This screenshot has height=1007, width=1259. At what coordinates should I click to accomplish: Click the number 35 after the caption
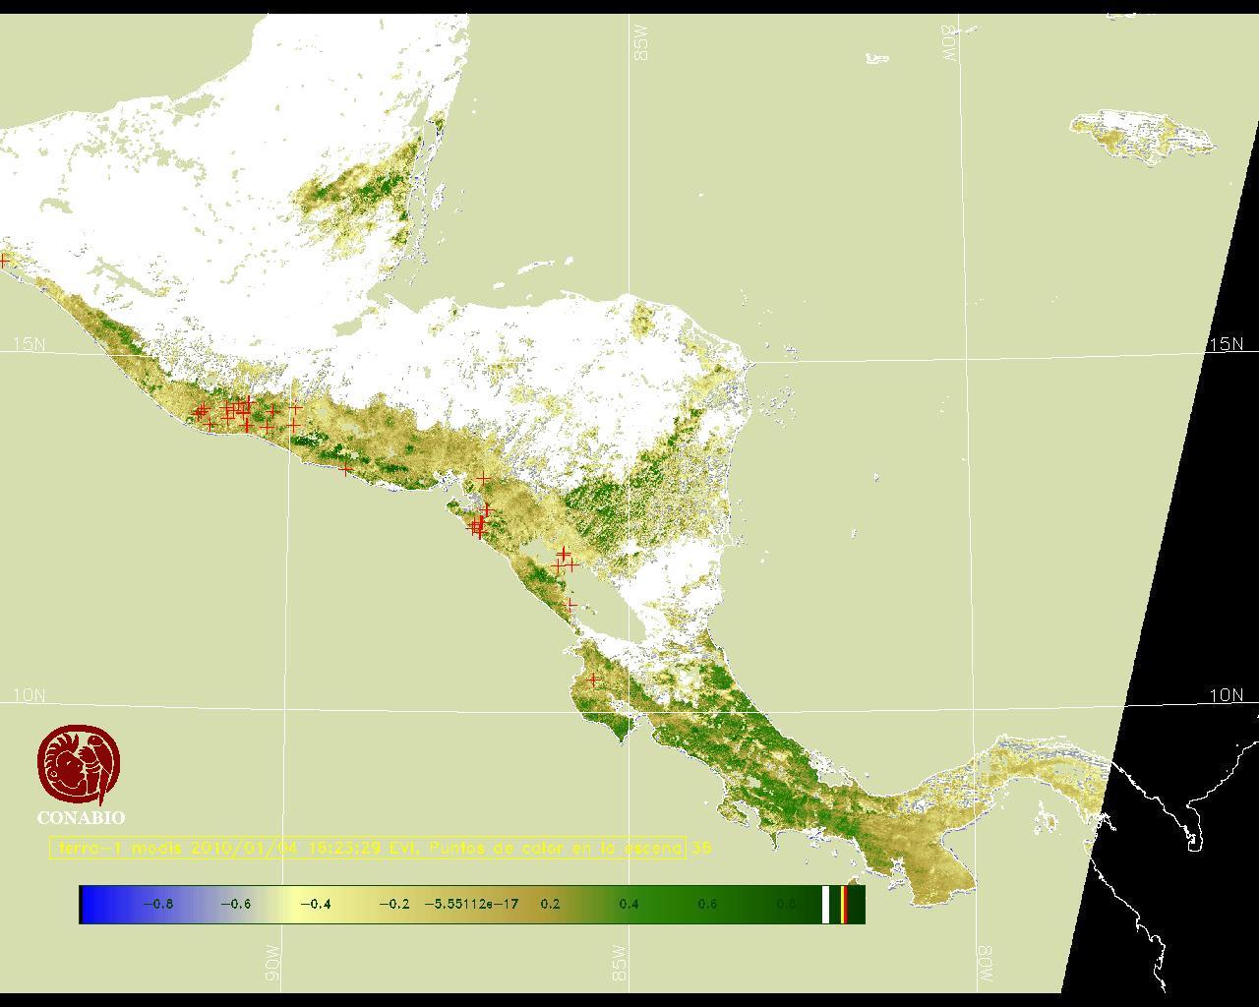[701, 848]
